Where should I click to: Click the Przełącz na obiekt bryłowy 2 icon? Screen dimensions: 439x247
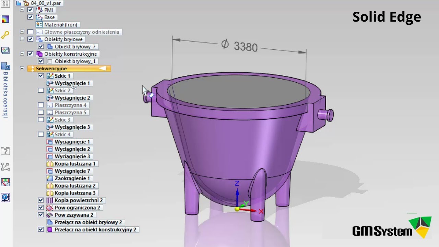50,222
